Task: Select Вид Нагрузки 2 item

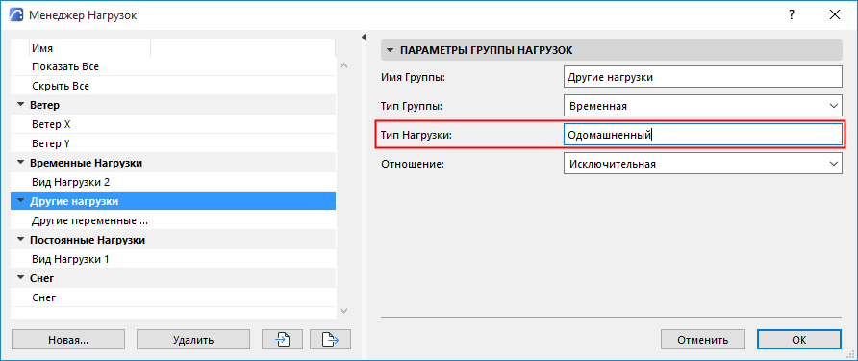Action: coord(173,182)
